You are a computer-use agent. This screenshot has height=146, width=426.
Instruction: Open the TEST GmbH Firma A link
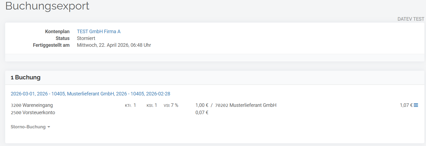tap(99, 32)
